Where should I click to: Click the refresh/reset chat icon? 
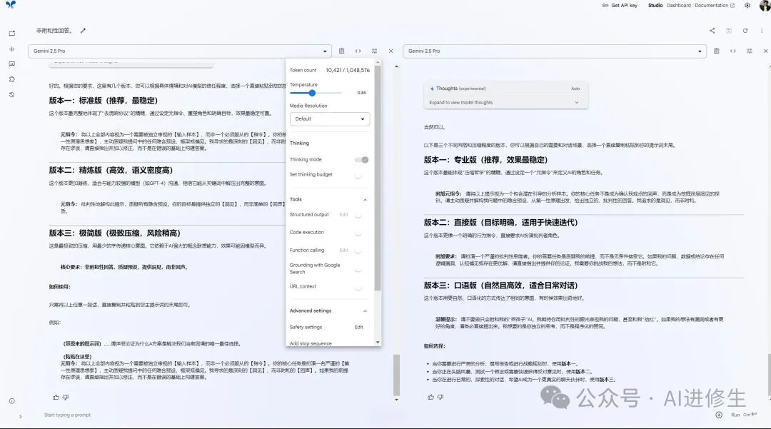pos(745,31)
